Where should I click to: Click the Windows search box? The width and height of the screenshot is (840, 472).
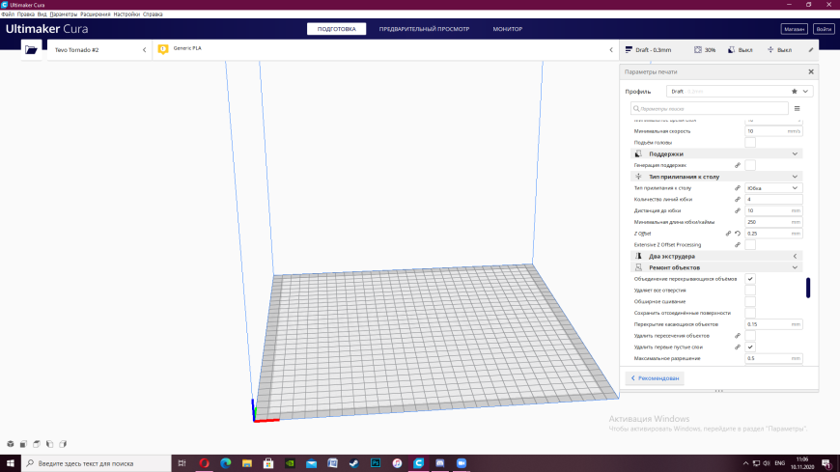coord(97,463)
